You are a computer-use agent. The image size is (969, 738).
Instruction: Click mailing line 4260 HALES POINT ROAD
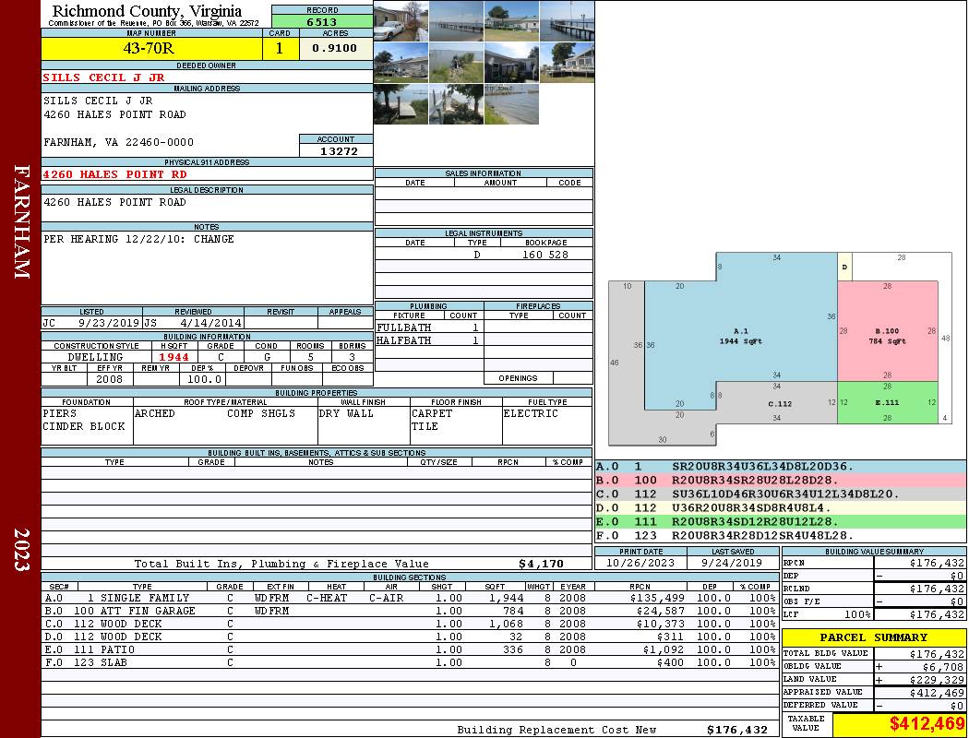[114, 114]
